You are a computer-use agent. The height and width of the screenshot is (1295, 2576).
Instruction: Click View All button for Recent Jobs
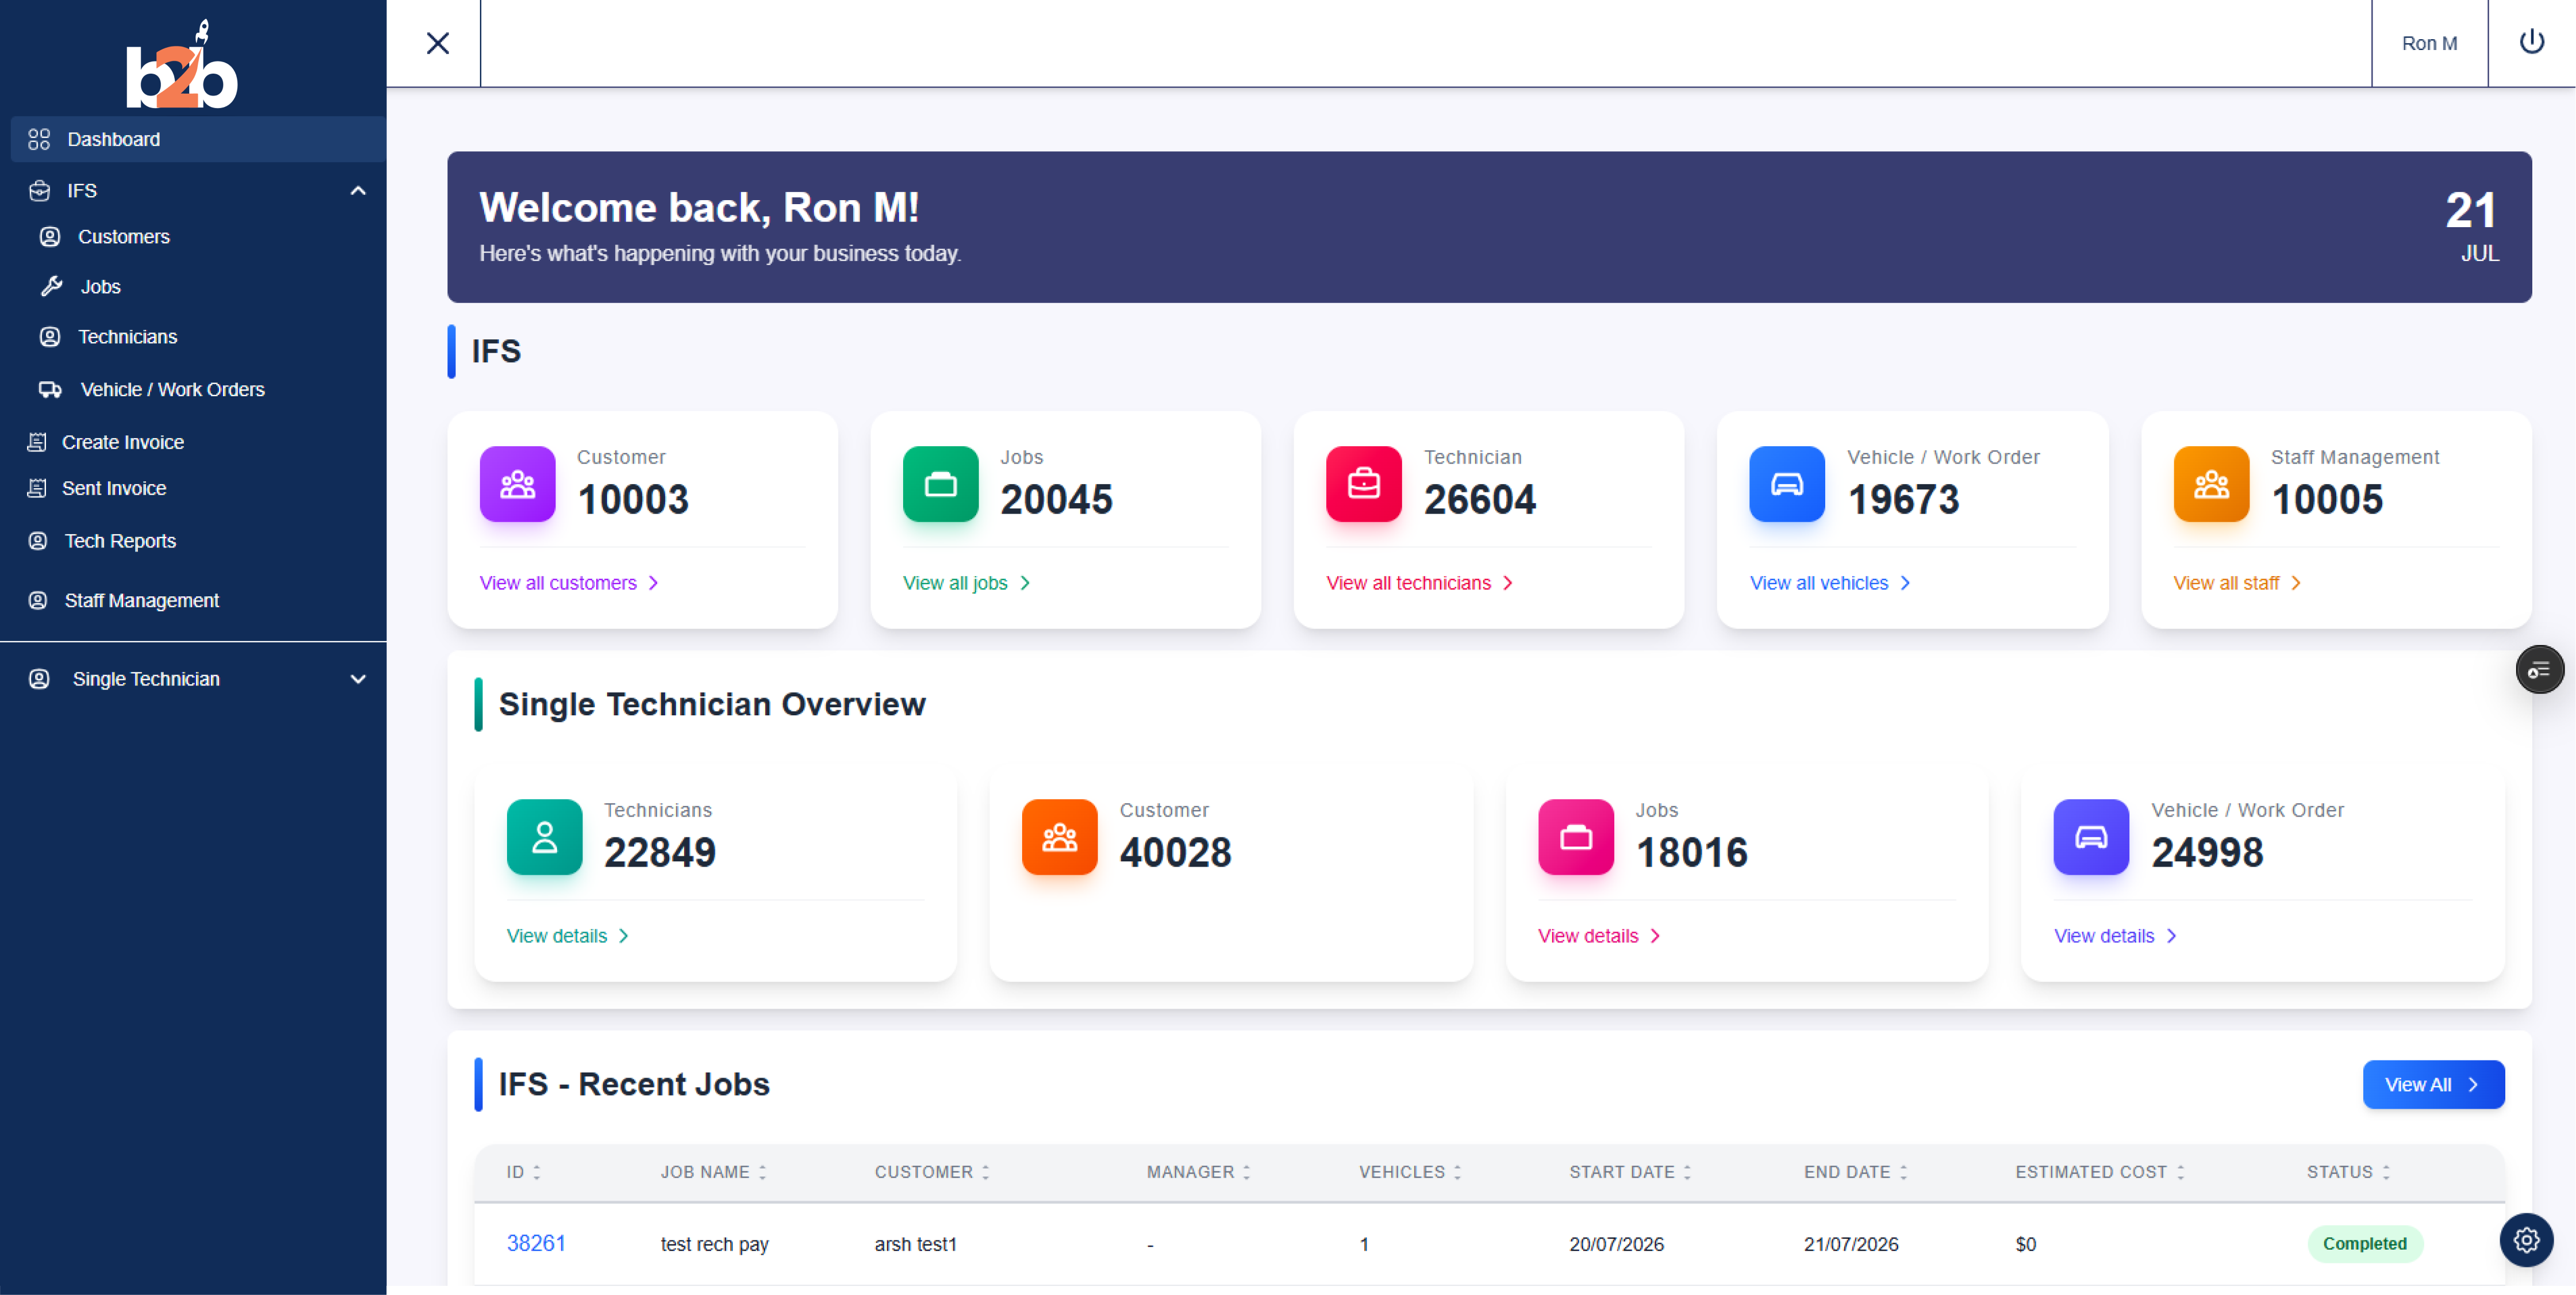click(2433, 1084)
